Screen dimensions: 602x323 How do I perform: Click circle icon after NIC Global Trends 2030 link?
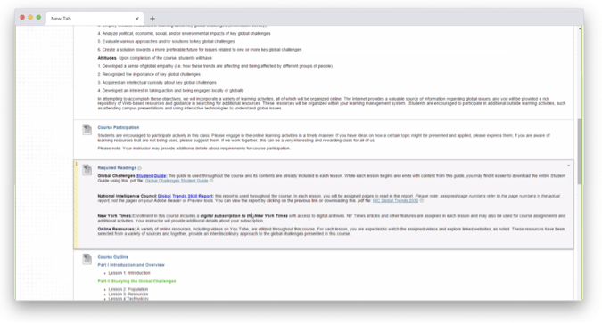(x=422, y=201)
